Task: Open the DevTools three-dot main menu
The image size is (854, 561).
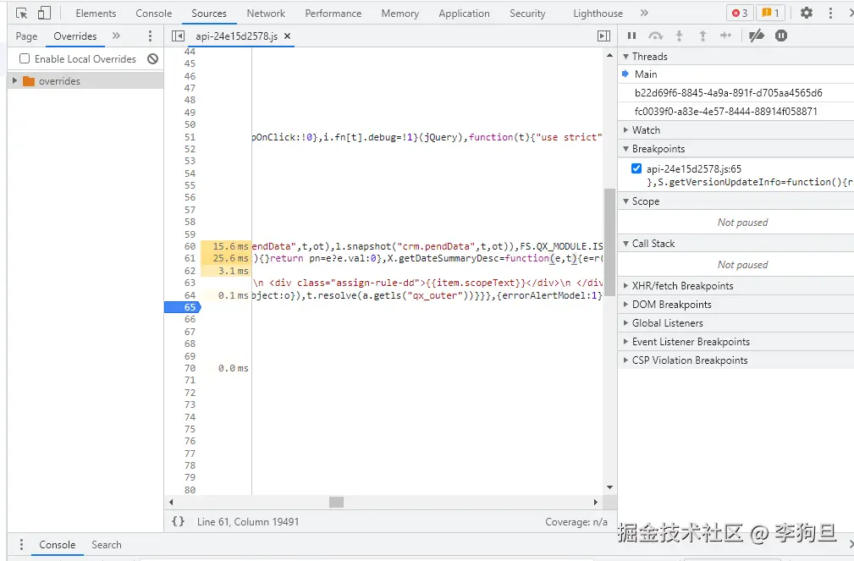Action: pos(830,13)
